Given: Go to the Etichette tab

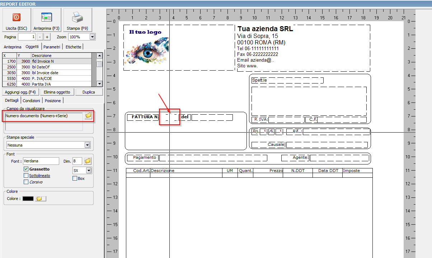Looking at the screenshot, I should coord(74,47).
